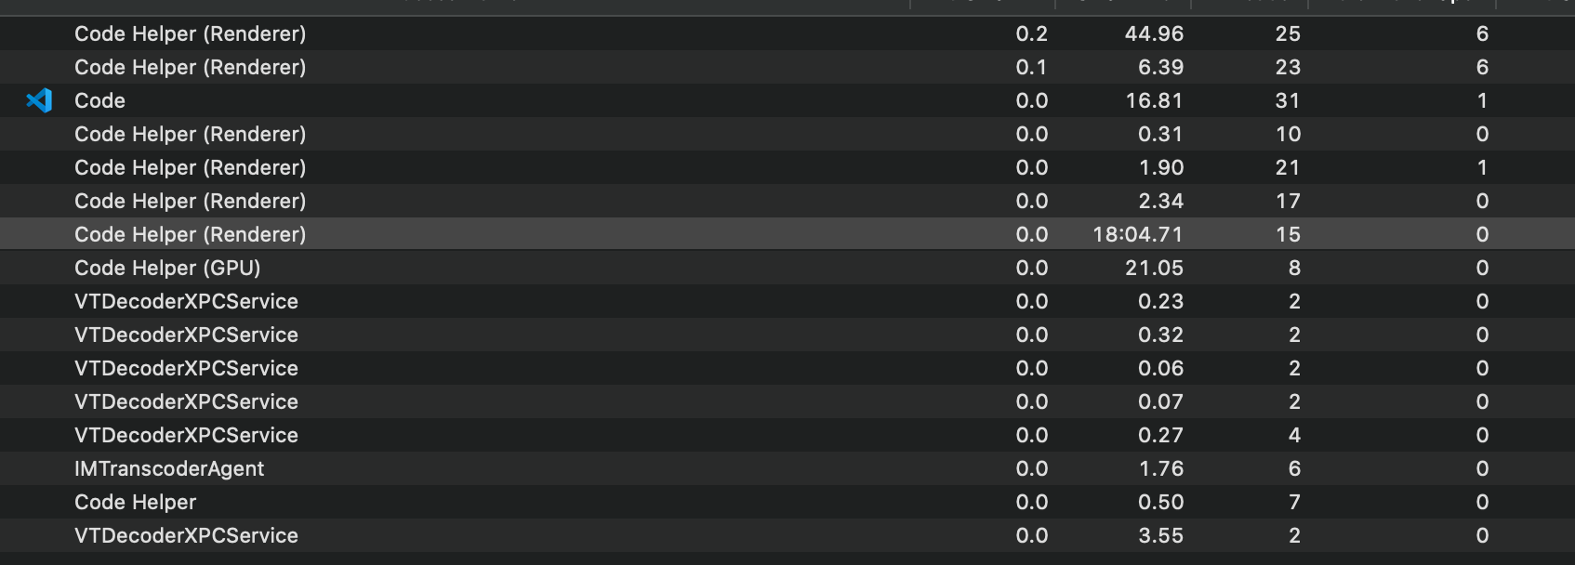
Task: Select the Code Helper (Renderer) with 6.39 CPU time
Action: coord(372,67)
